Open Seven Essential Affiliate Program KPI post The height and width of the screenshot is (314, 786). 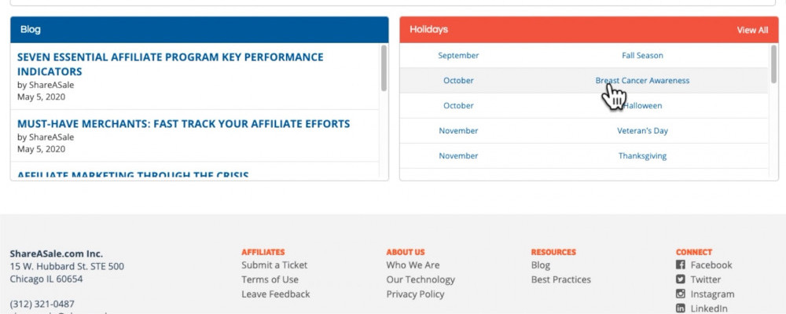171,64
